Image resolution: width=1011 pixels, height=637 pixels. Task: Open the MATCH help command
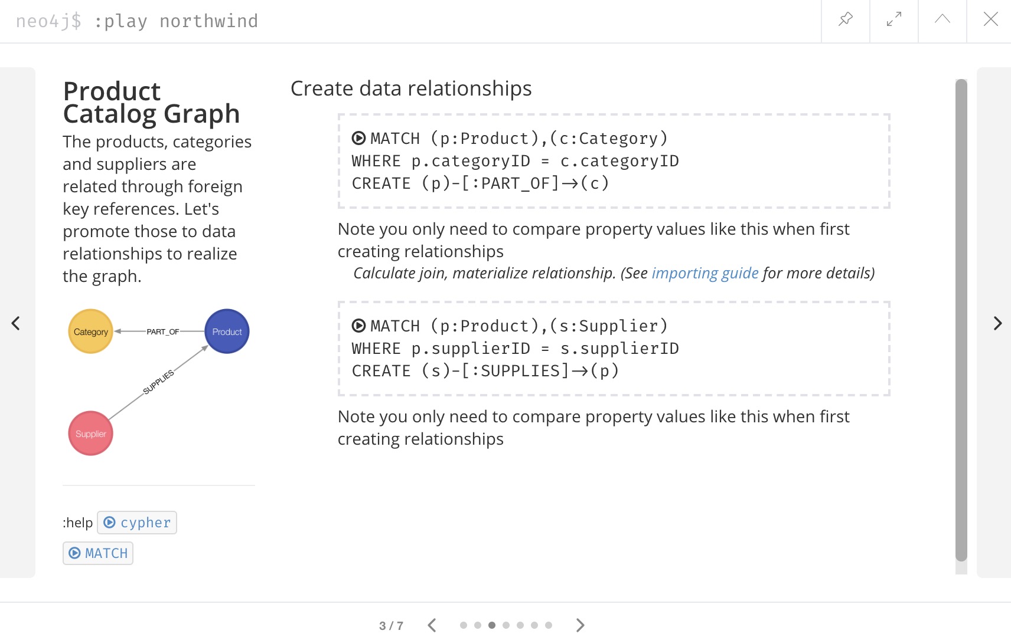[98, 553]
